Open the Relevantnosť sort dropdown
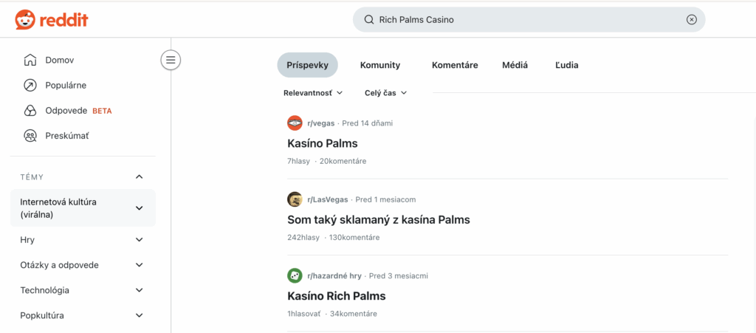756x333 pixels. (x=313, y=93)
